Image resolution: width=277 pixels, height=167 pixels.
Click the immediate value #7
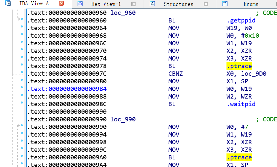tap(245, 127)
